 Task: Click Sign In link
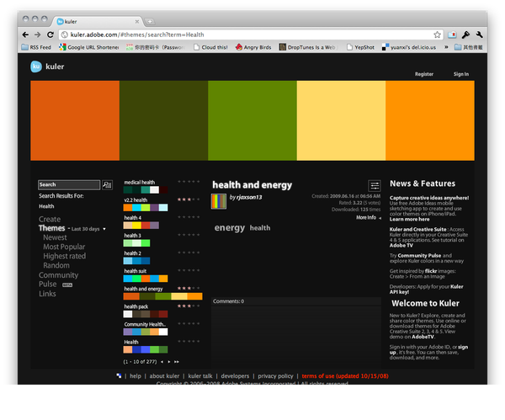coord(461,74)
